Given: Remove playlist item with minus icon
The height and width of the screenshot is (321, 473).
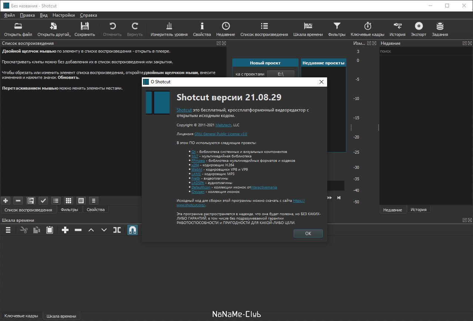Looking at the screenshot, I should (18, 201).
